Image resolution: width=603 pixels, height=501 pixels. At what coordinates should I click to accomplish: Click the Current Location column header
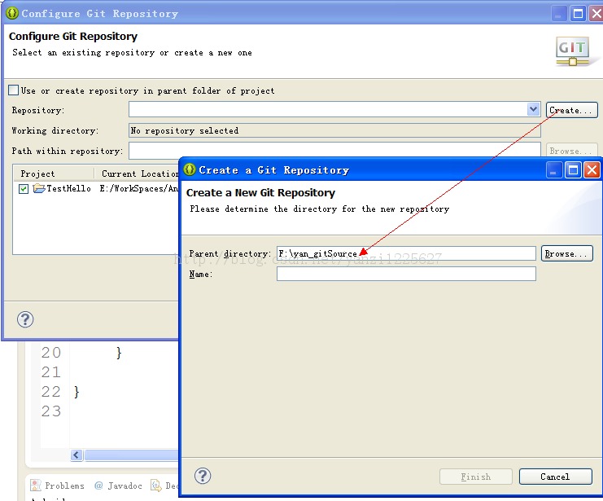(140, 174)
